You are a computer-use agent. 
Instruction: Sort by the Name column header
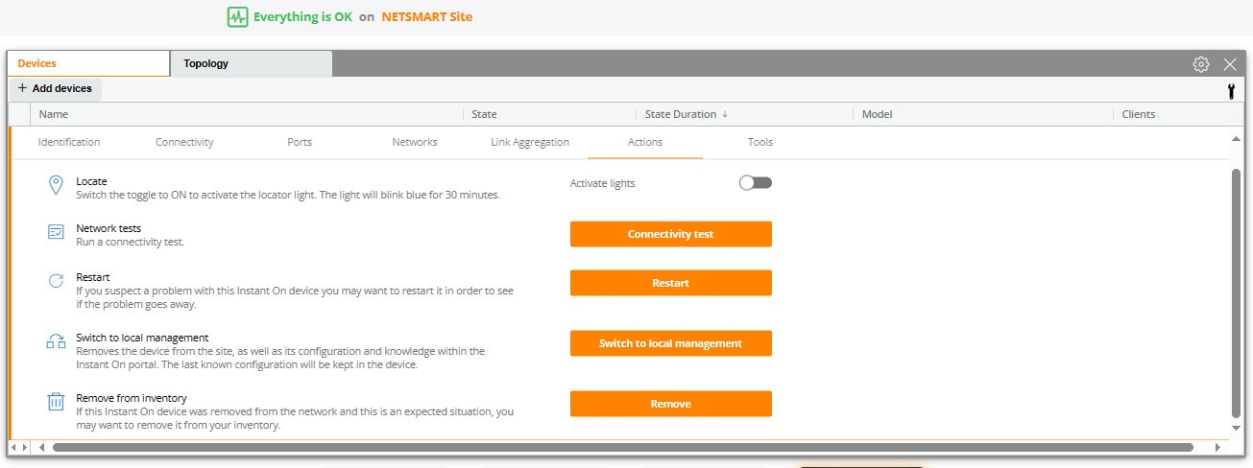[54, 114]
